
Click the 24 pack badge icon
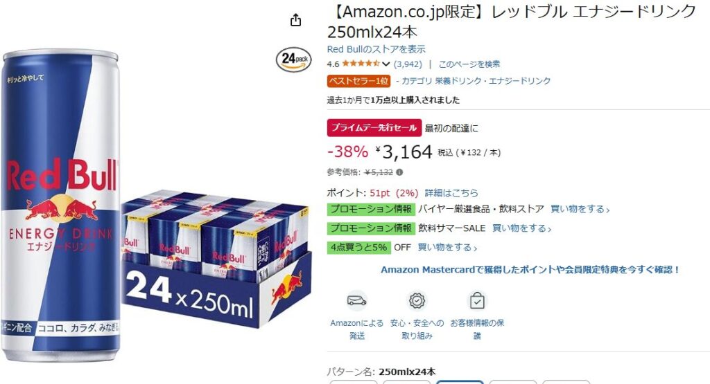click(294, 60)
